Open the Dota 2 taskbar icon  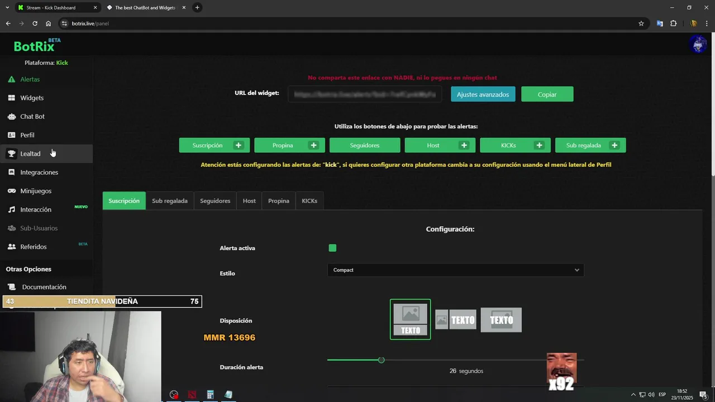[x=192, y=395]
